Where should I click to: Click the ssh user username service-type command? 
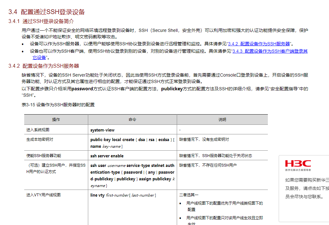pos(132,176)
